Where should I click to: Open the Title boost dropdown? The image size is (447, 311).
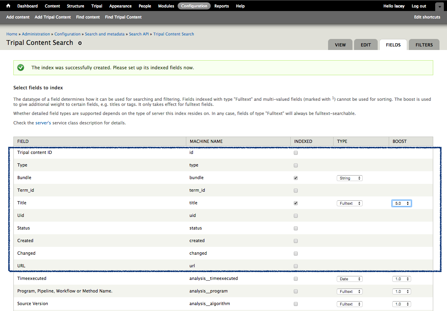coord(402,204)
